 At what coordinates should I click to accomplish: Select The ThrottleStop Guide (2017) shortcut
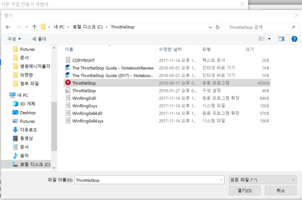(x=167, y=75)
